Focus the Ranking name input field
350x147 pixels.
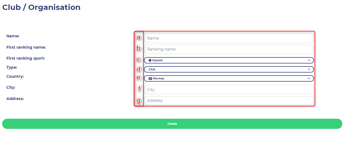tap(229, 49)
